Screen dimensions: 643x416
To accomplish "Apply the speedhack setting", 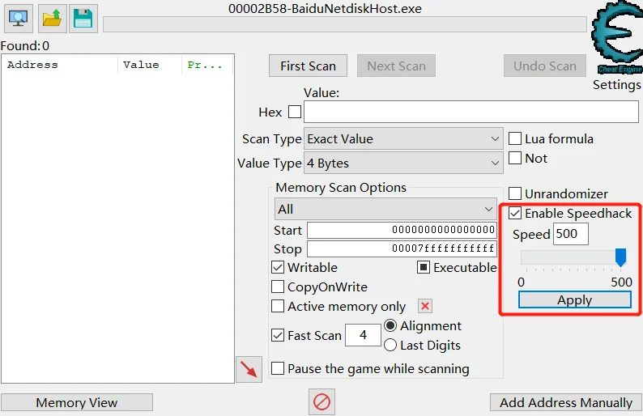I will [574, 299].
